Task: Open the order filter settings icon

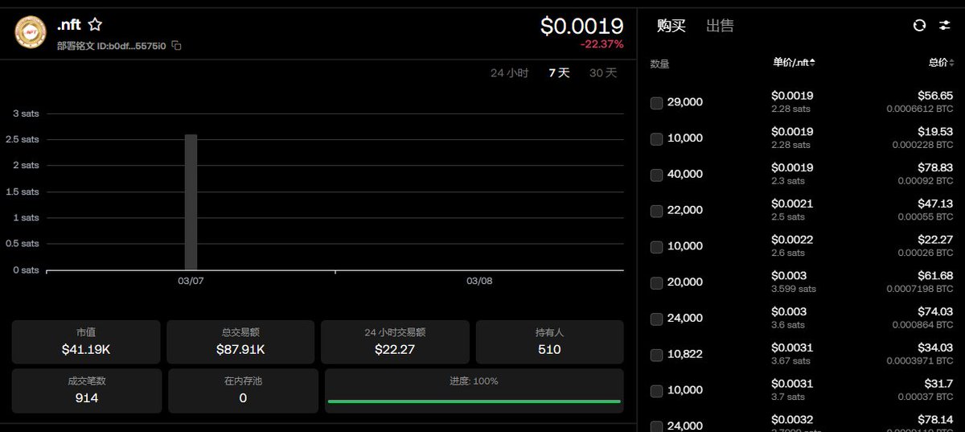Action: (x=945, y=26)
